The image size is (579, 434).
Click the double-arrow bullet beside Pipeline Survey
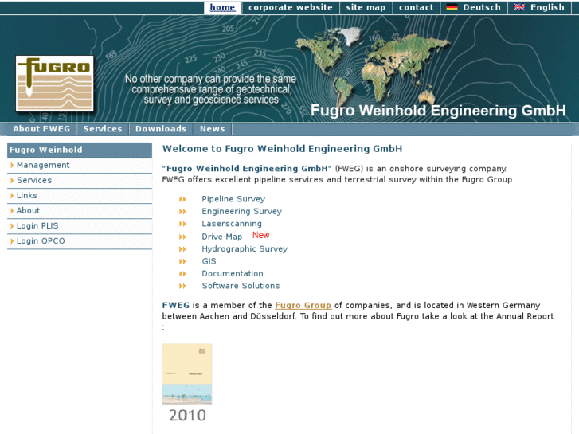pos(182,199)
